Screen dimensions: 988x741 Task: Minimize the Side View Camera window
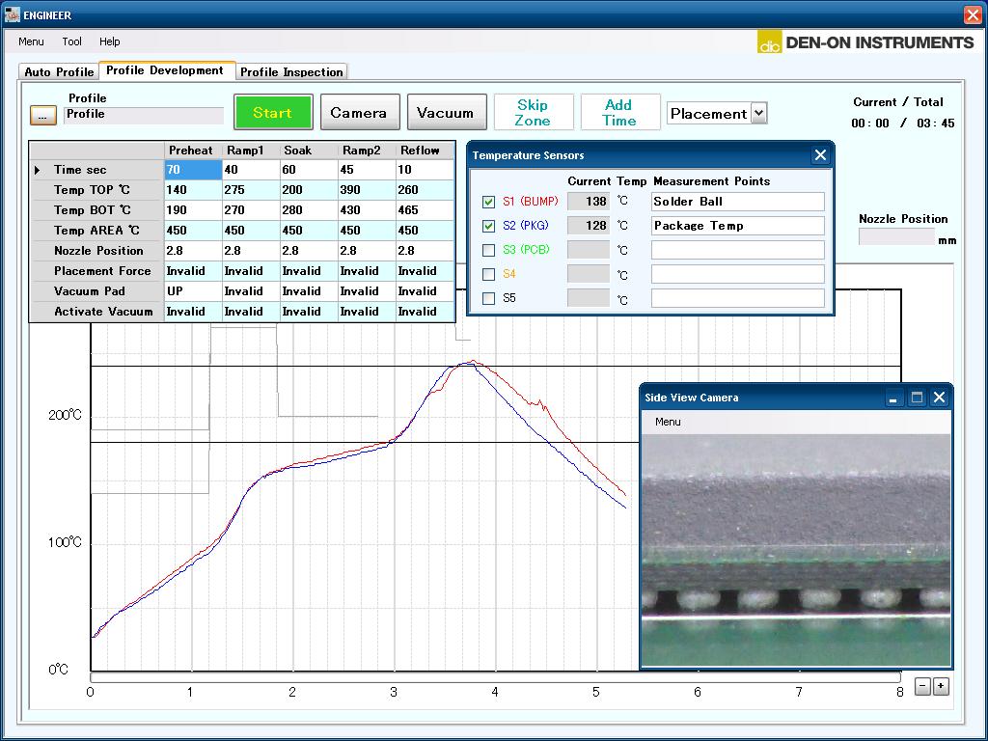pos(894,398)
